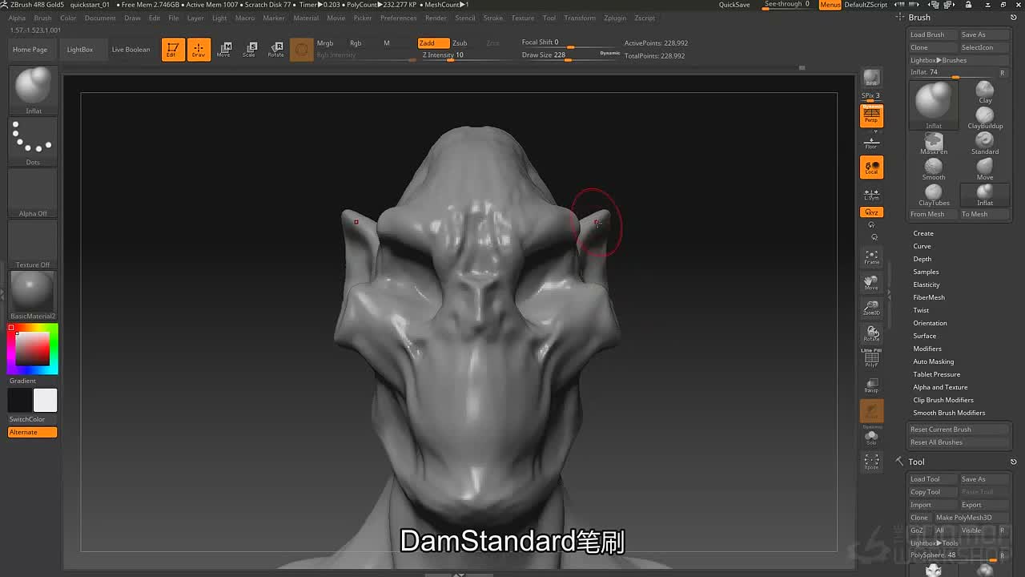Click the BPR render icon
Image resolution: width=1025 pixels, height=577 pixels.
click(871, 79)
